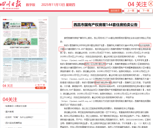Open article 红花村"村晚"为什么这样红?
Viewport: 153px width, 128px height.
[x=19, y=117]
